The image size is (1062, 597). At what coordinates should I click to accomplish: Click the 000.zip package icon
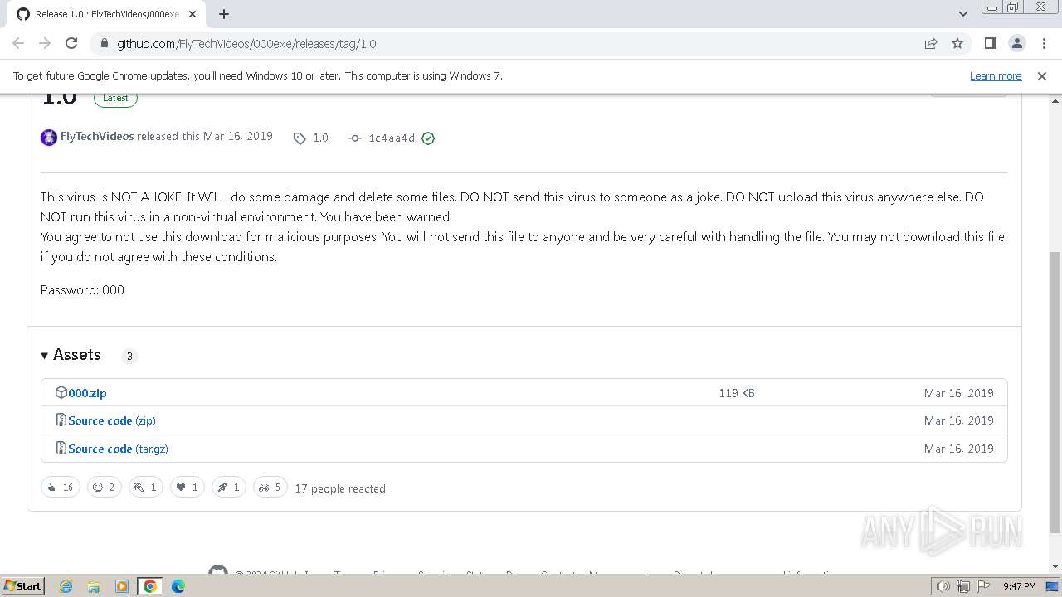click(61, 392)
